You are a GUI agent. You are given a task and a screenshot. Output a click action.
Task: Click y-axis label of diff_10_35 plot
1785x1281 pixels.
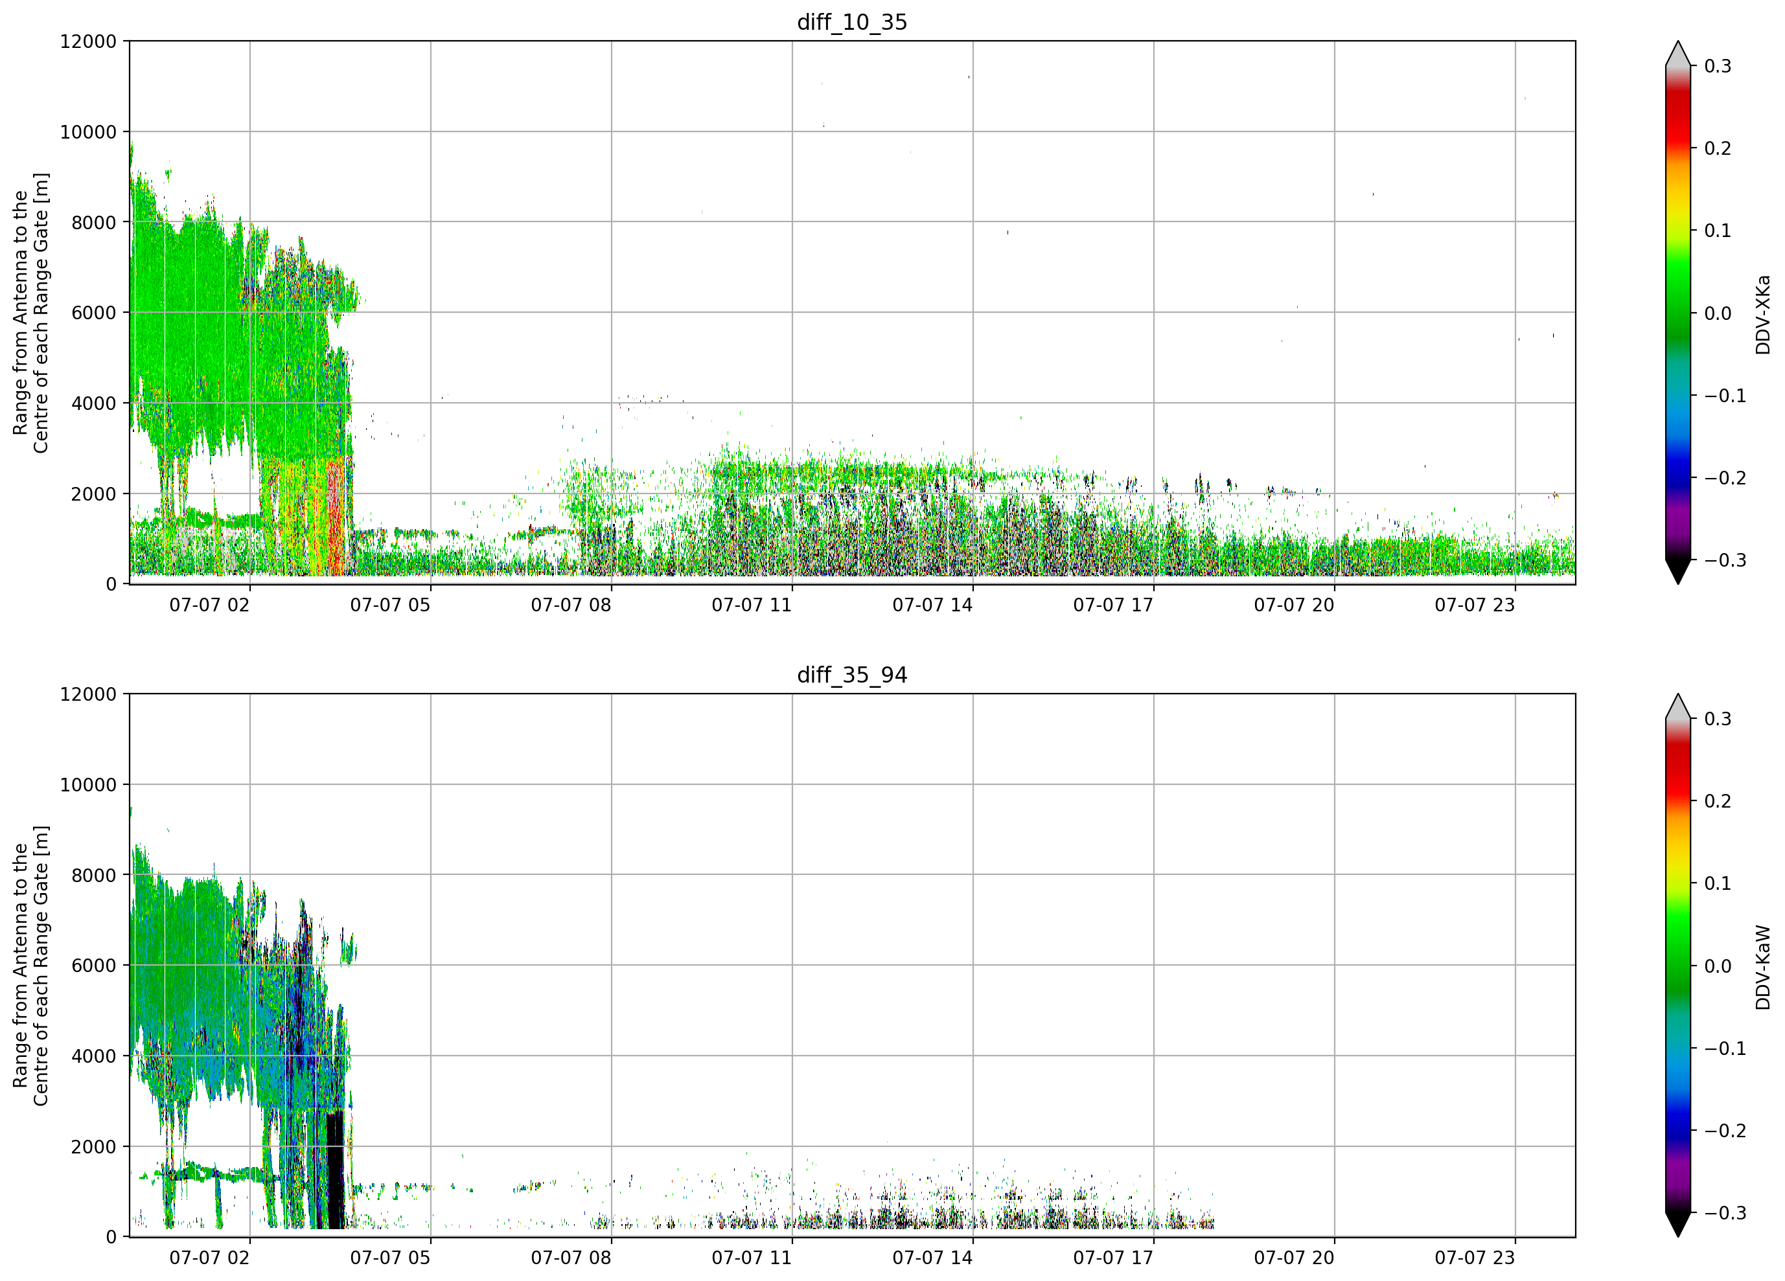click(x=30, y=312)
